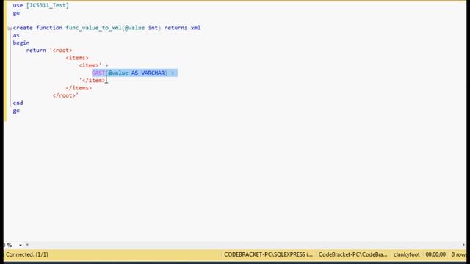This screenshot has height=264, width=470.
Task: Click the CODEBRACKET-PC\SQLEXPRESS server status entry
Action: [x=268, y=254]
